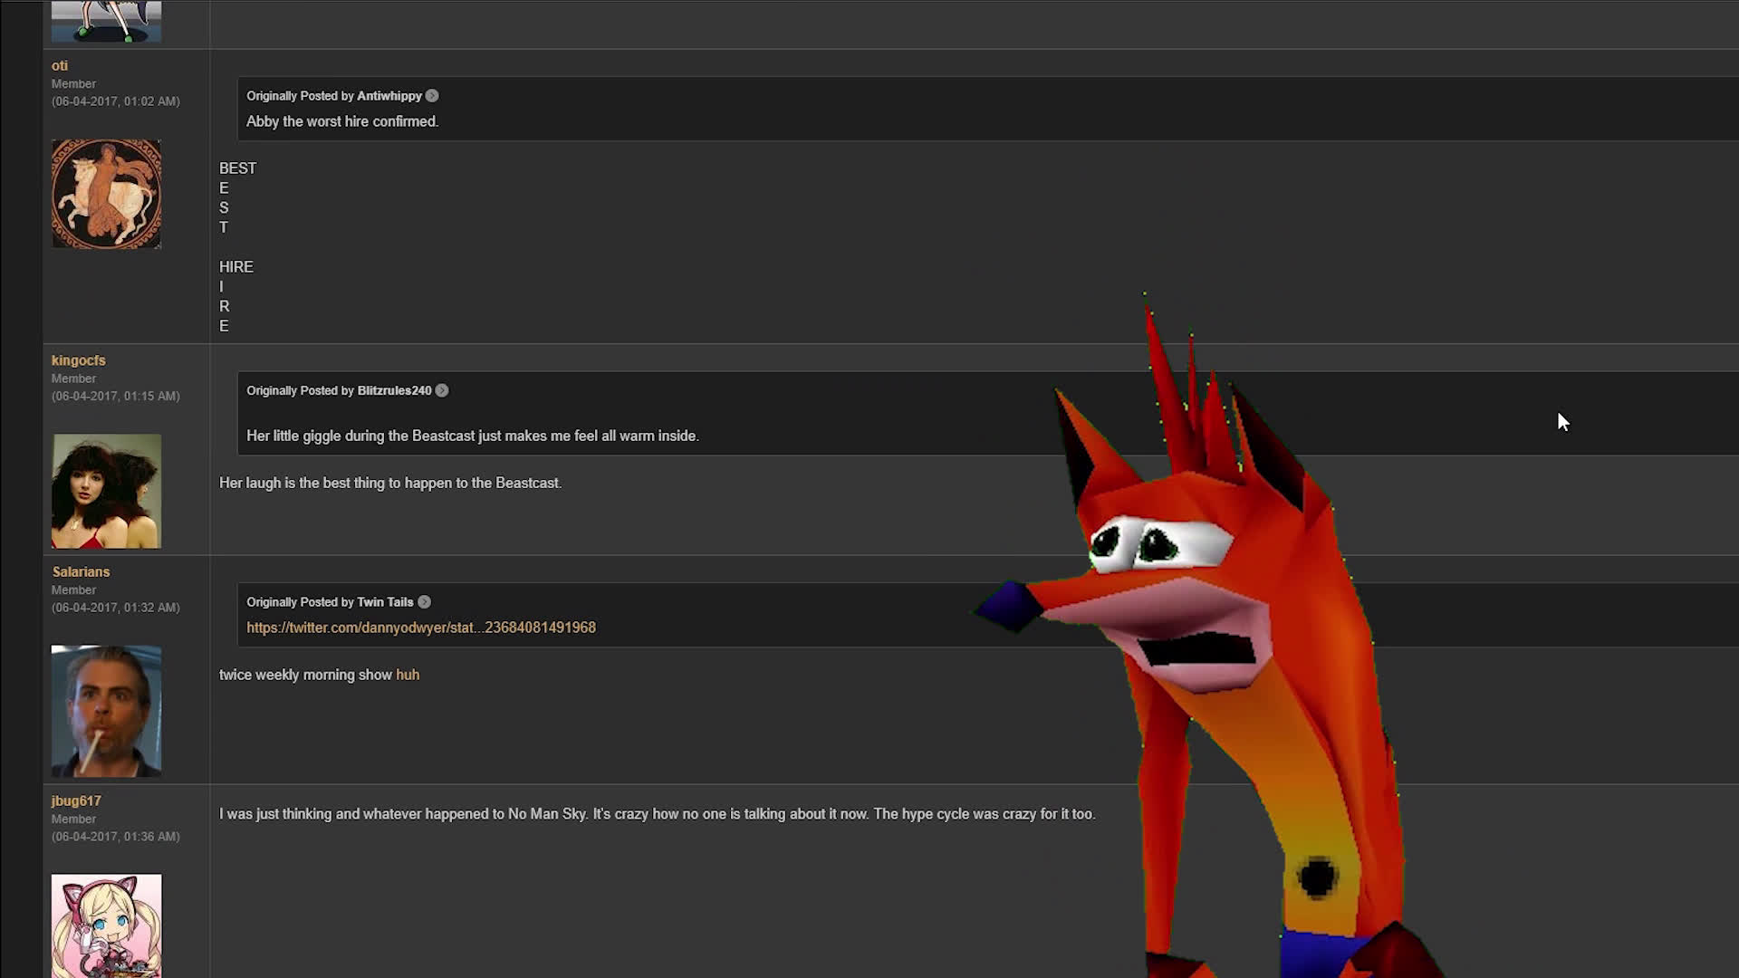Open the Antiwhippy quote arrow icon
This screenshot has height=978, width=1739.
coord(432,96)
